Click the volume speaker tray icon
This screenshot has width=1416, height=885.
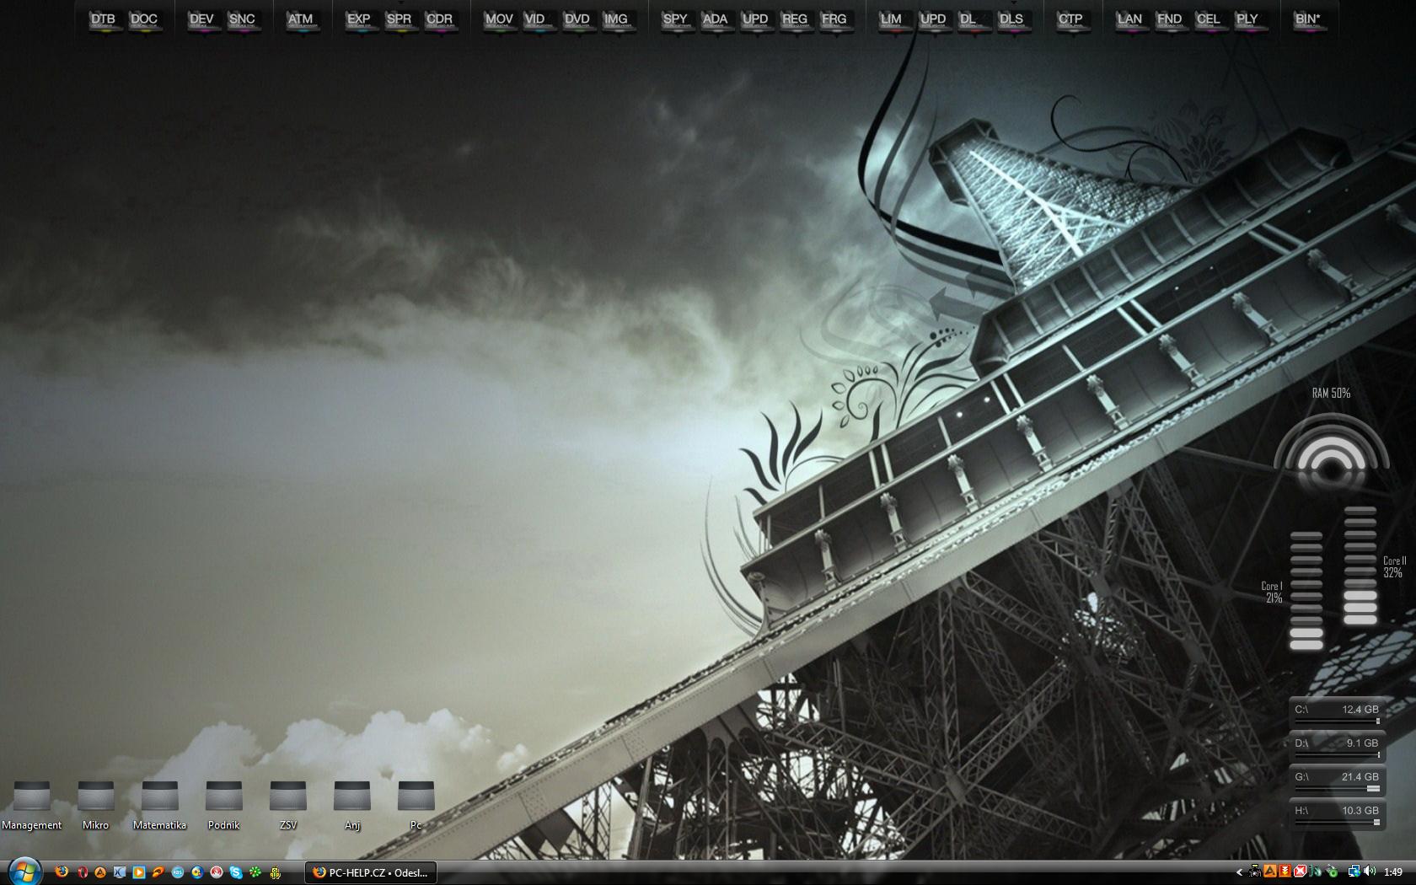coord(1369,872)
